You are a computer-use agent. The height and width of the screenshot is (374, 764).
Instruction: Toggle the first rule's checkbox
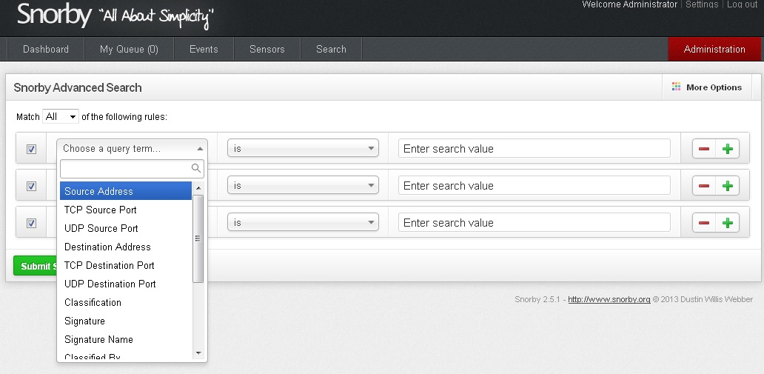click(31, 149)
